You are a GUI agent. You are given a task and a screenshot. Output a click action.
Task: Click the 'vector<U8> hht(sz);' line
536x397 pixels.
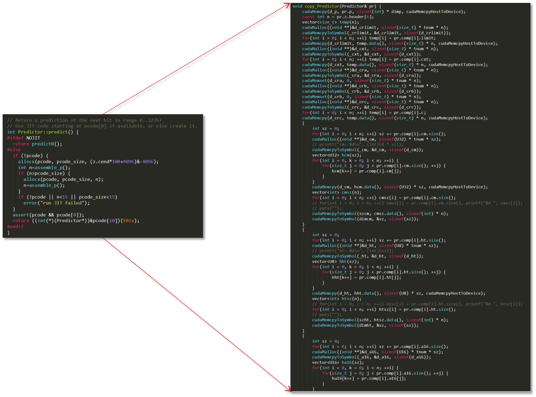(336, 262)
